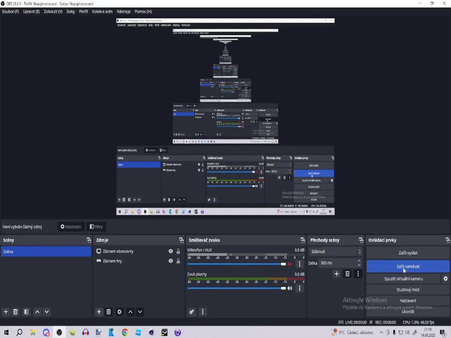Image resolution: width=451 pixels, height=338 pixels.
Task: Select the Záznam hry source row
Action: 139,261
